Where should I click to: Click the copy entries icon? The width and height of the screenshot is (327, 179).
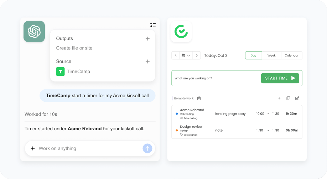(x=288, y=98)
